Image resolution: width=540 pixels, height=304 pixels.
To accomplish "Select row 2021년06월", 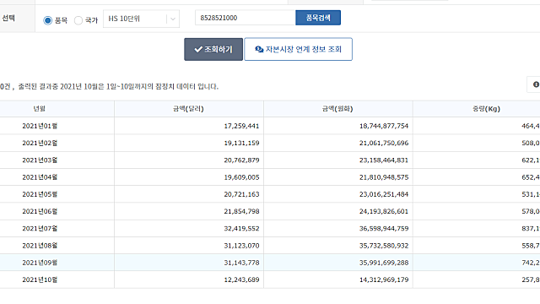I will point(270,211).
